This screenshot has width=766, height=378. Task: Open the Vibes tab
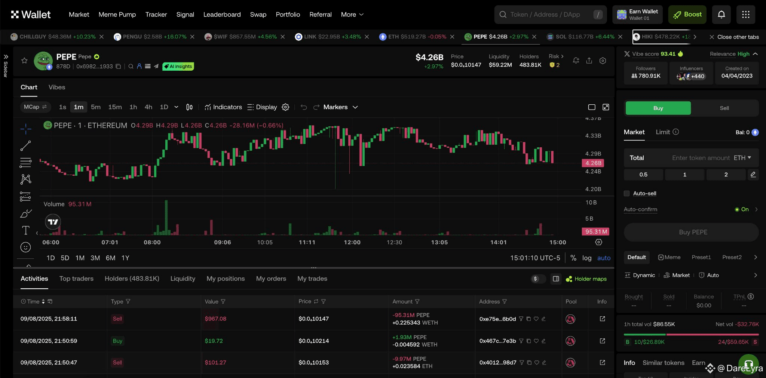57,87
